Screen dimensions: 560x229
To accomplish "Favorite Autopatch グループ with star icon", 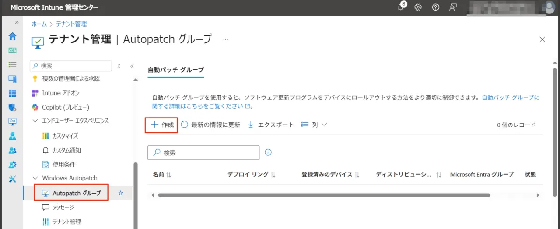I will click(x=121, y=193).
